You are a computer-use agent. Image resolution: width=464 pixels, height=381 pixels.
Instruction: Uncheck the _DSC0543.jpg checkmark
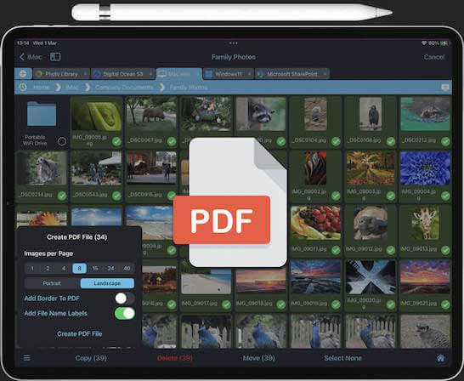click(116, 196)
